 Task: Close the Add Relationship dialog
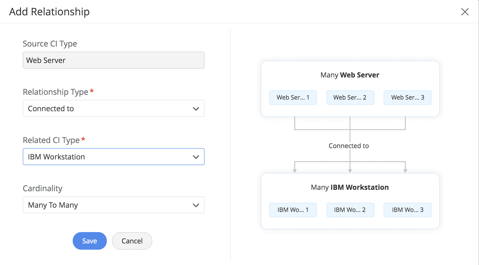pos(465,12)
